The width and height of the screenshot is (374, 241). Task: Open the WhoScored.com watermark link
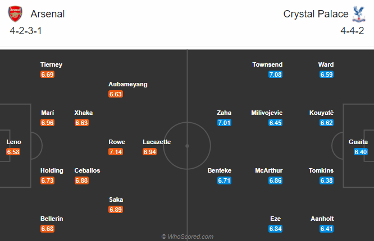[187, 237]
